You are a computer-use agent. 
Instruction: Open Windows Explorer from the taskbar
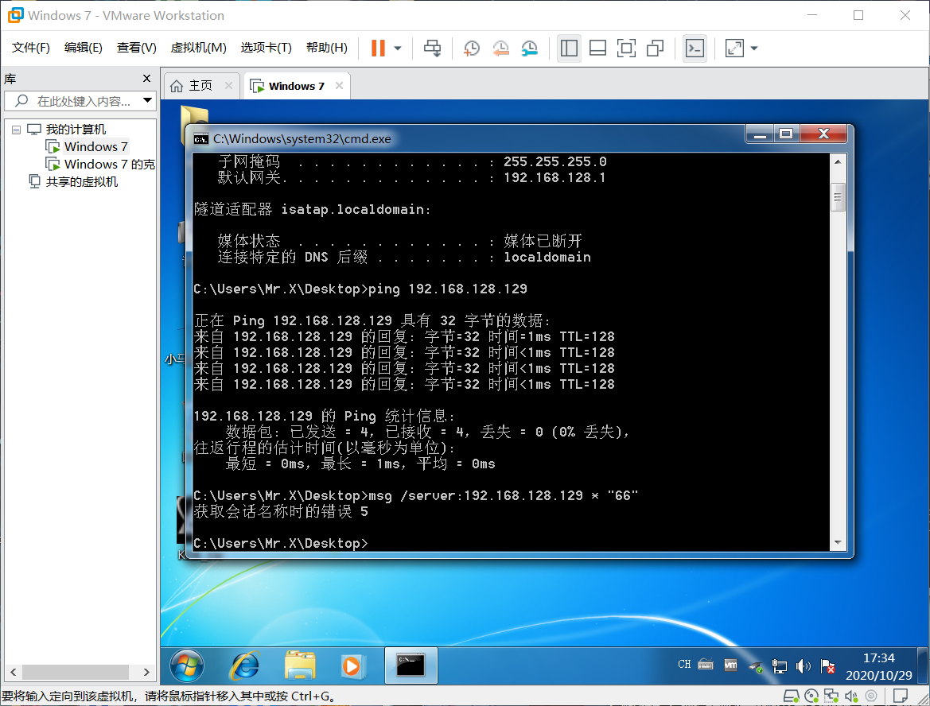tap(299, 665)
